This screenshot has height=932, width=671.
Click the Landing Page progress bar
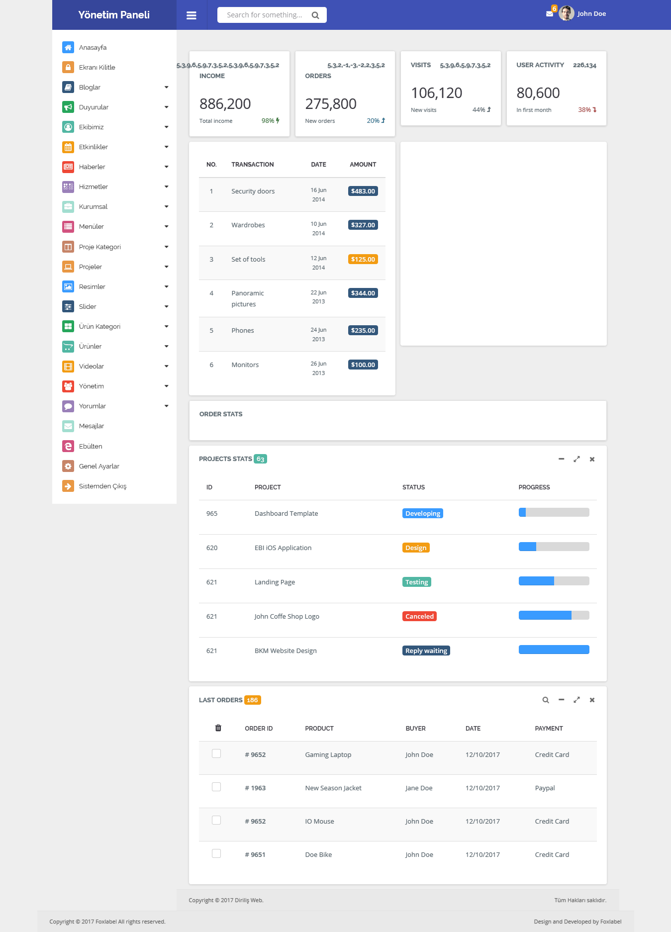coord(554,581)
